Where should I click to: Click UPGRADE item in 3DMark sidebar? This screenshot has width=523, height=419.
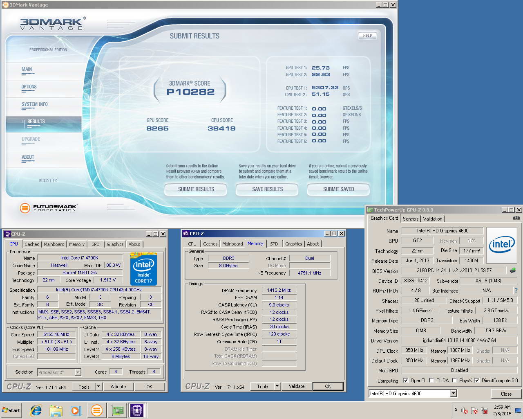31,139
